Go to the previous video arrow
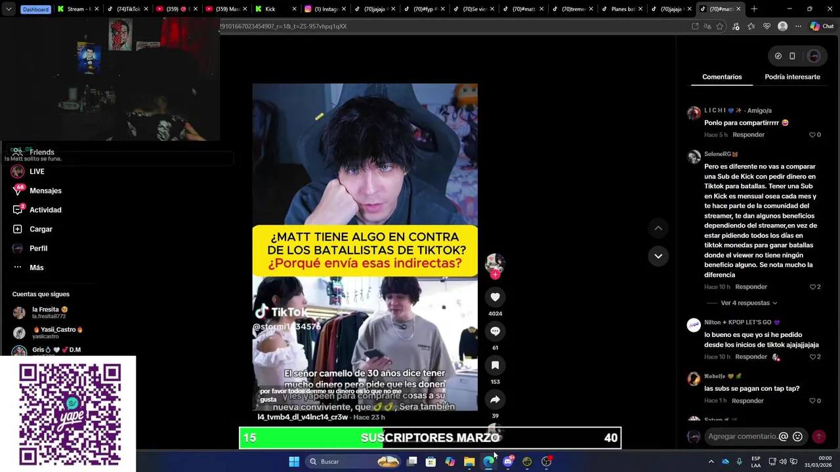 tap(658, 228)
